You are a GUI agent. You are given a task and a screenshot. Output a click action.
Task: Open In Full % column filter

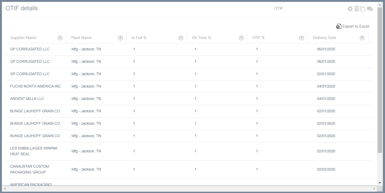click(181, 38)
